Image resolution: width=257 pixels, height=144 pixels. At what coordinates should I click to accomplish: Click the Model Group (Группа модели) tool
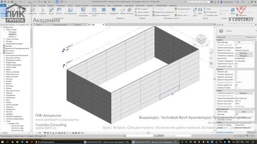pyautogui.click(x=143, y=15)
